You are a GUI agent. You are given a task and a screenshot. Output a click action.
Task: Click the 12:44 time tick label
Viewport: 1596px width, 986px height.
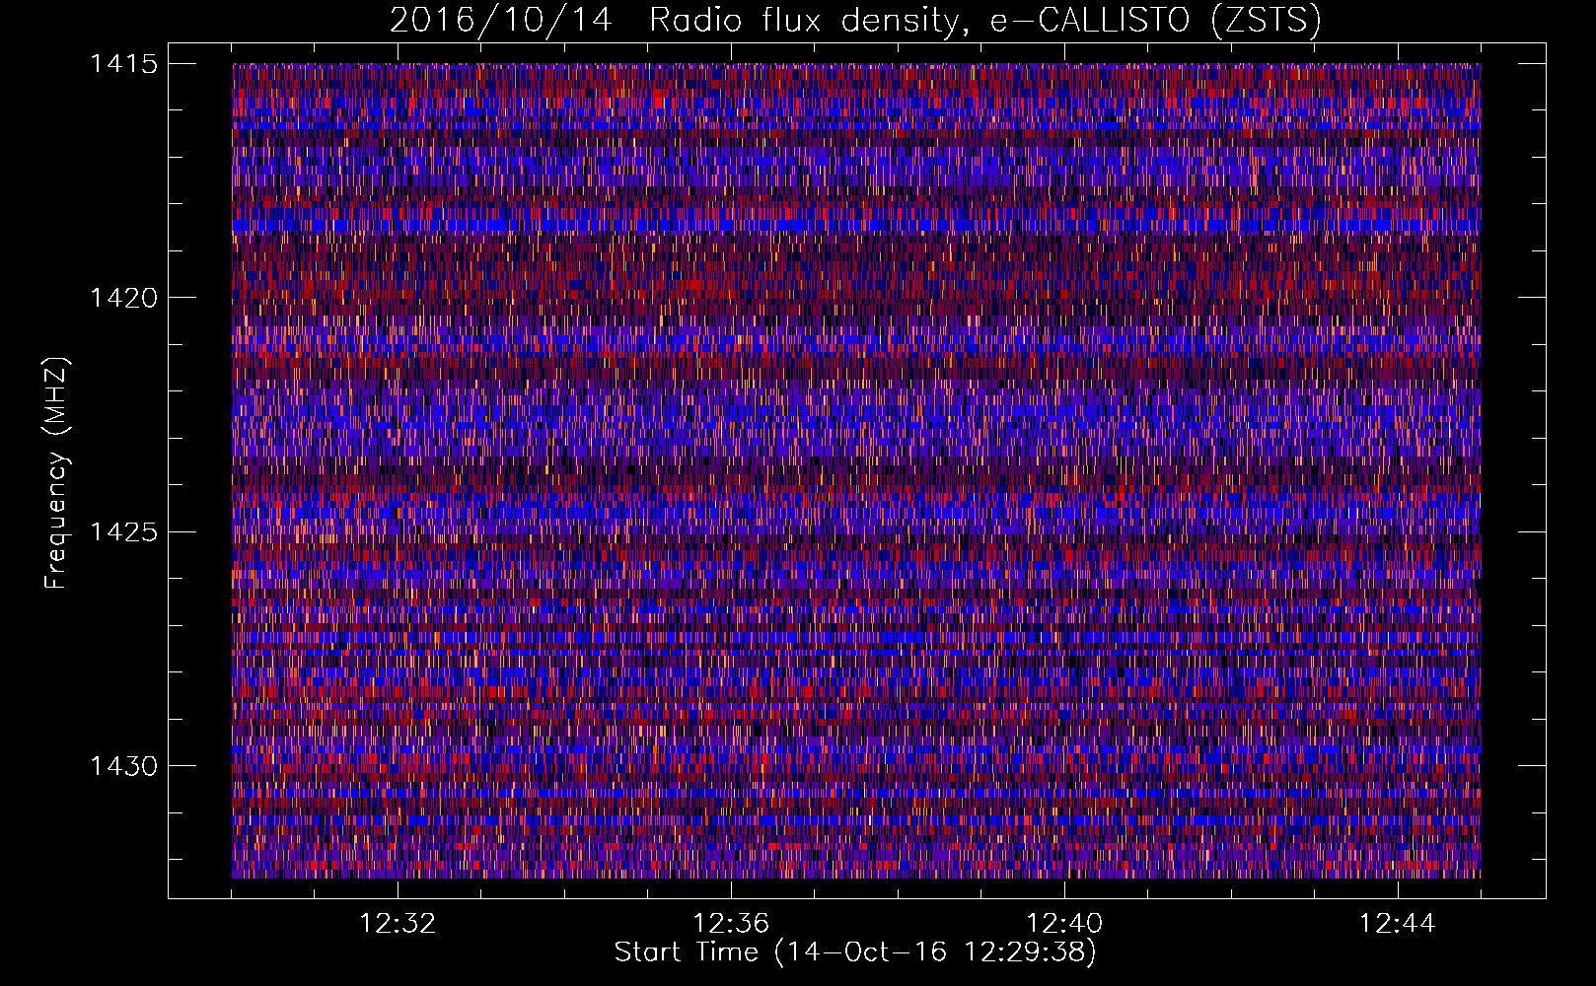1398,924
